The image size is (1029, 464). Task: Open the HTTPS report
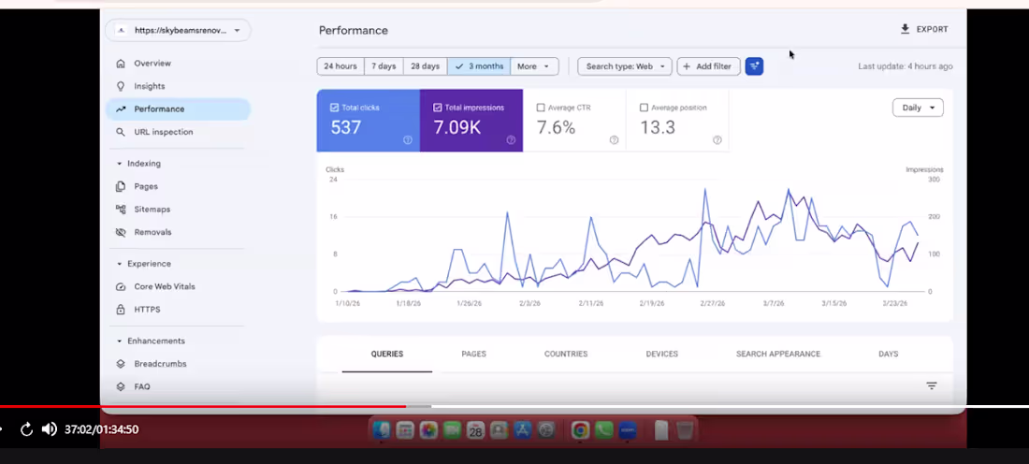coord(147,310)
